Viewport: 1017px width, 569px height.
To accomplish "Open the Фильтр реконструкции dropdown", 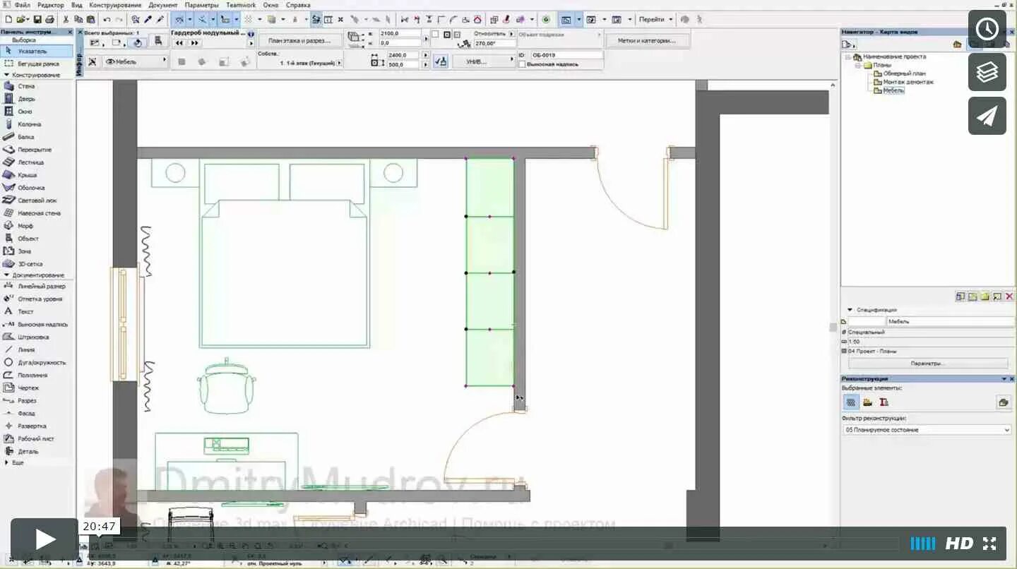I will click(927, 430).
